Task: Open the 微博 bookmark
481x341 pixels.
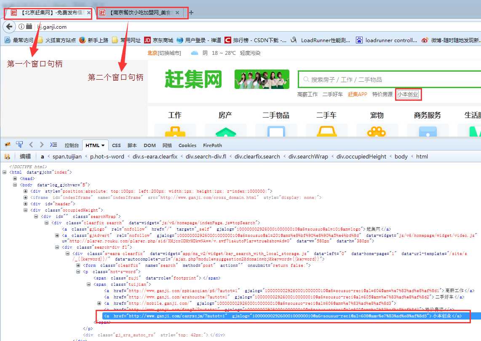Action: [451, 40]
